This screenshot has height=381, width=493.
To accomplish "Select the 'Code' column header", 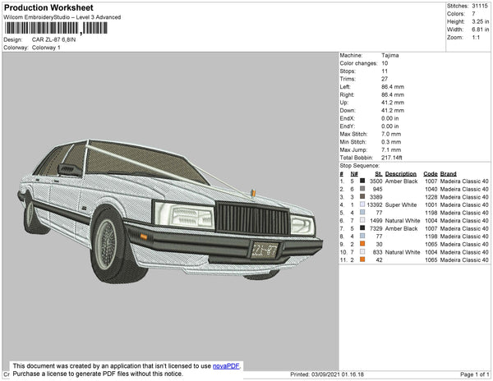I will pyautogui.click(x=431, y=174).
